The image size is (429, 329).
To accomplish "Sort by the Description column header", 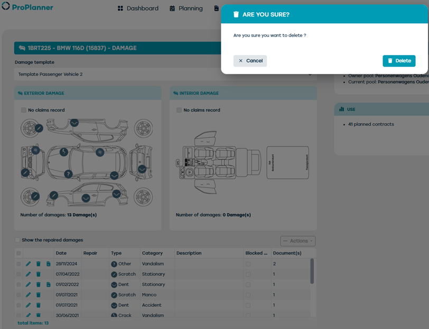I will pyautogui.click(x=189, y=253).
